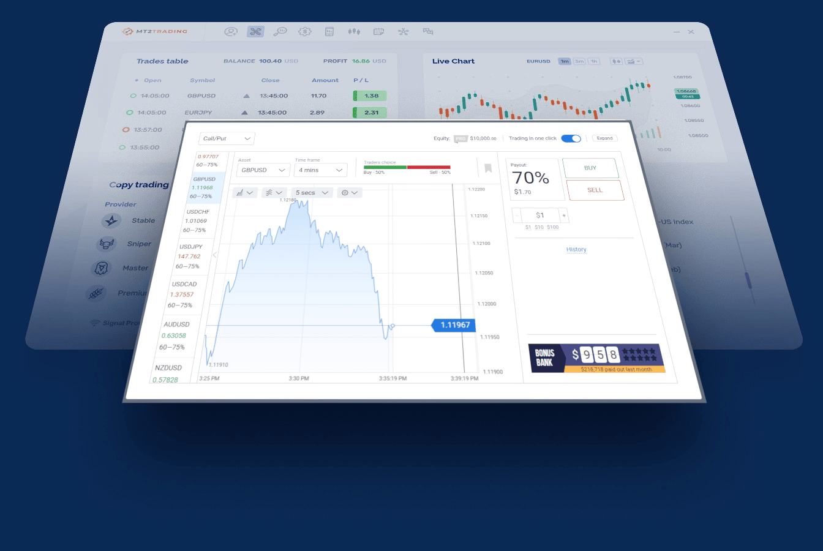Select the candlestick style icon in Live Chart
823x551 pixels.
click(616, 61)
